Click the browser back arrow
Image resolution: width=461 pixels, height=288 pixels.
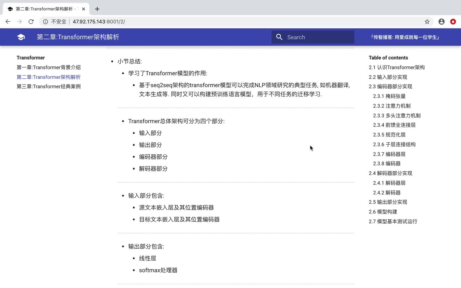8,22
